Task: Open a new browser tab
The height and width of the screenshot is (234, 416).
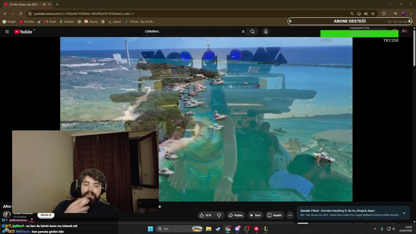Action: click(57, 5)
